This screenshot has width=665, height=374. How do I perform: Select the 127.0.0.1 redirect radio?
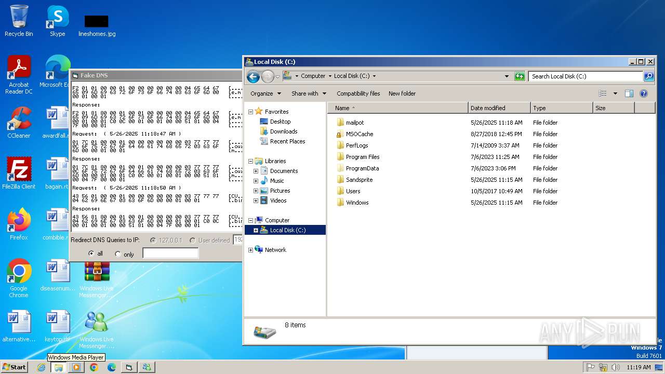click(x=153, y=240)
